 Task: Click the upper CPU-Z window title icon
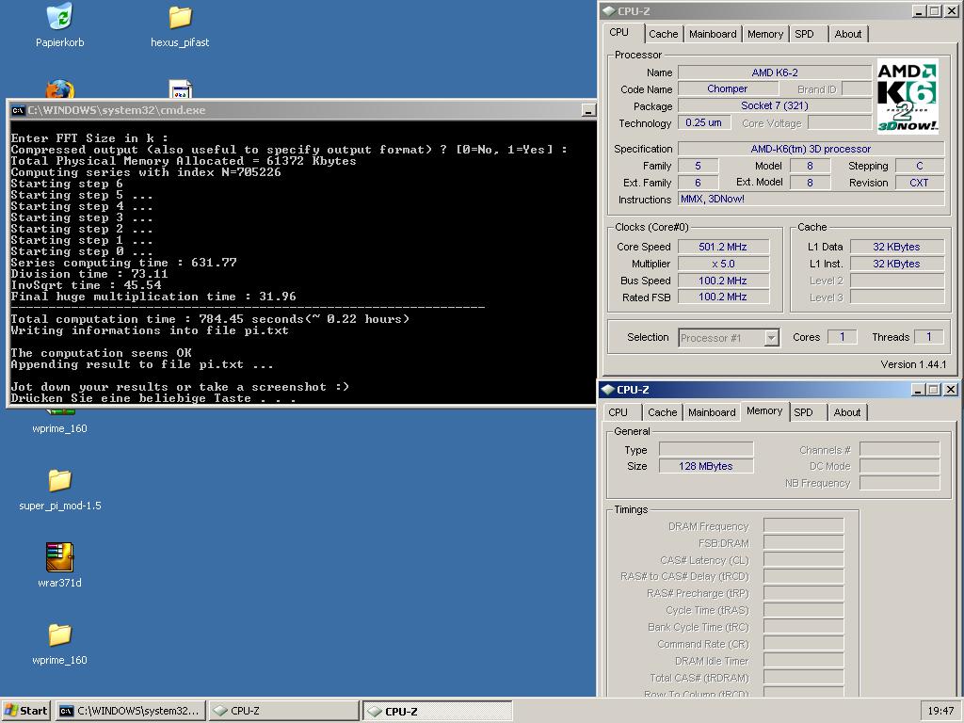pyautogui.click(x=609, y=11)
